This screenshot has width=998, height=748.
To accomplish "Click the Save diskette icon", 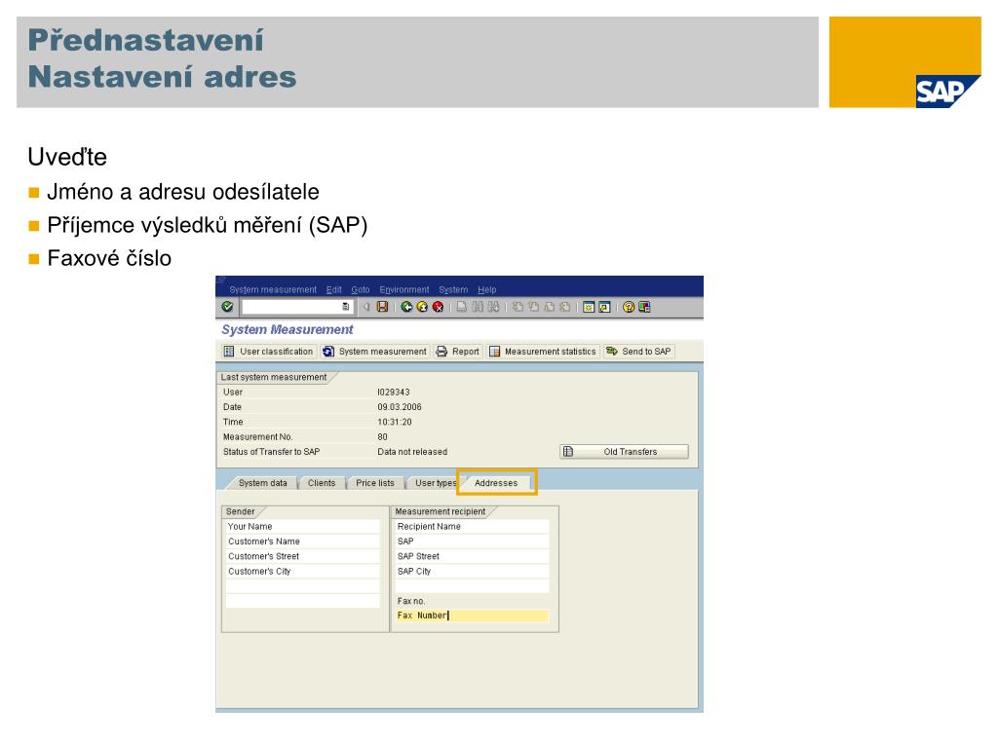I will 382,307.
